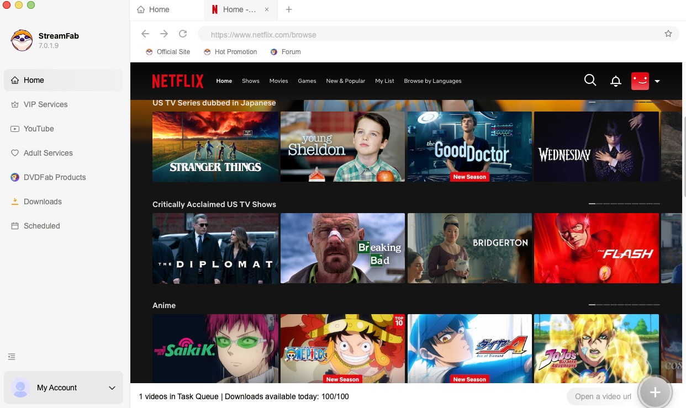Viewport: 686px width, 408px height.
Task: Close the Netflix Home tab
Action: (x=267, y=9)
